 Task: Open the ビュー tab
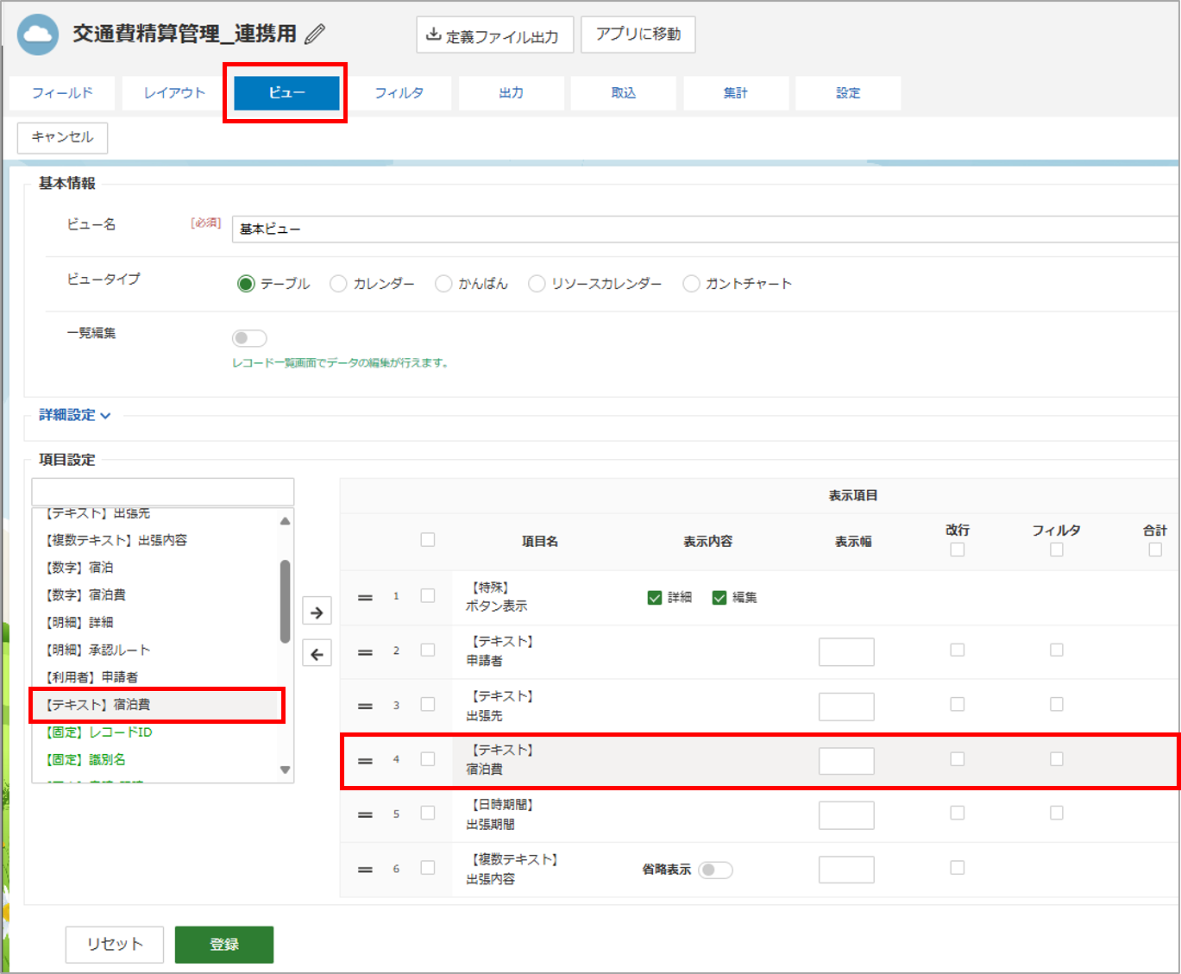pos(286,93)
